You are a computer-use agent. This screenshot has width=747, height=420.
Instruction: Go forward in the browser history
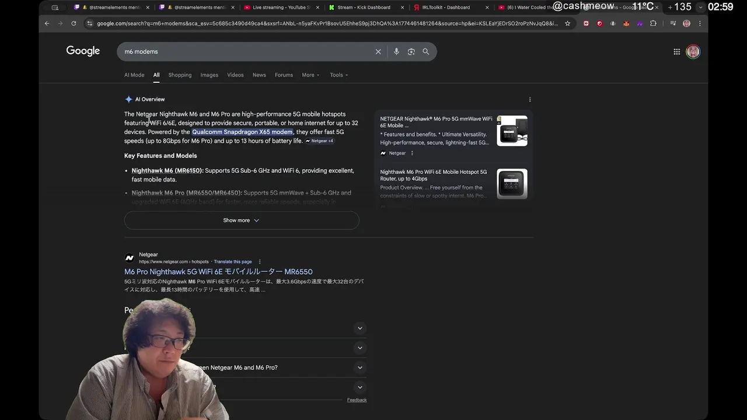point(60,23)
